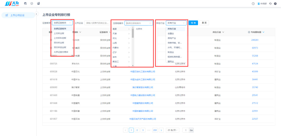Open 中国石油天然气股份有限公司 company link
This screenshot has height=136, width=281.
point(143,119)
